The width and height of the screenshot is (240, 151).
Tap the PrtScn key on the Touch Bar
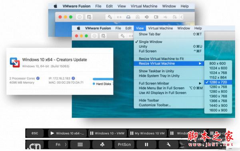coord(124,145)
